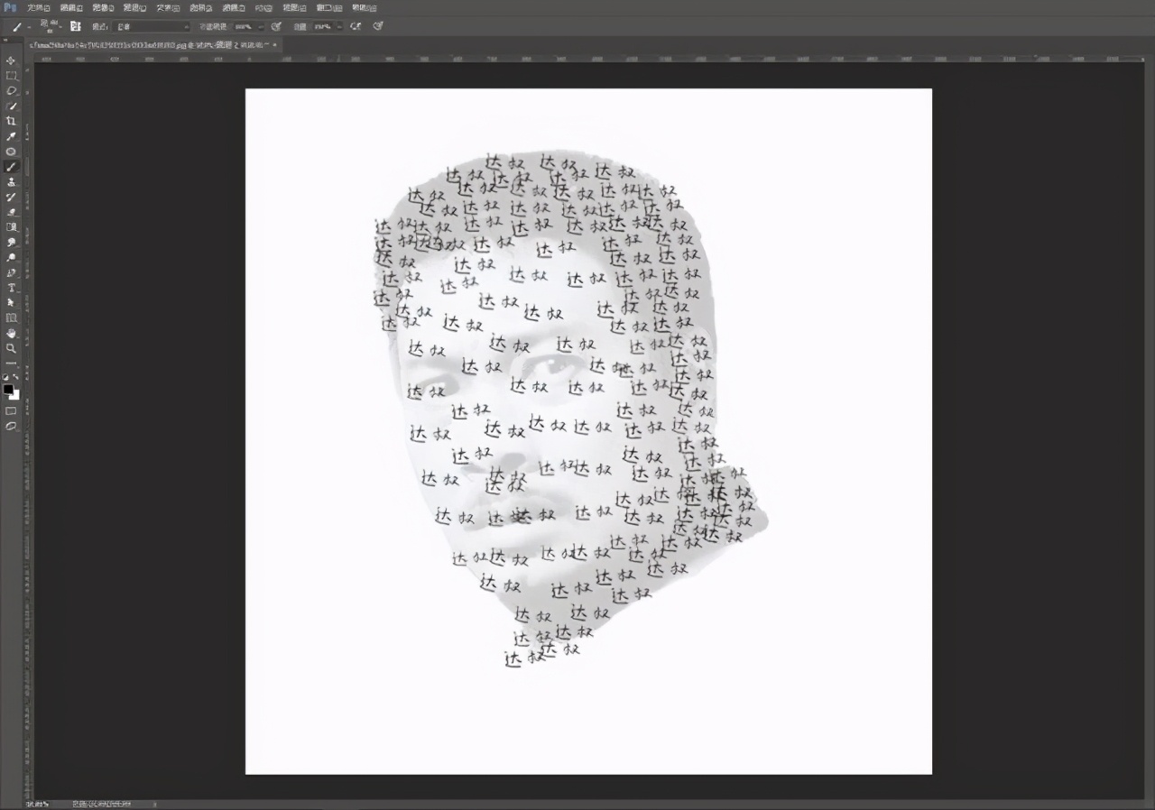1155x810 pixels.
Task: Toggle pressure-for-opacity button after the opacity field
Action: point(276,26)
